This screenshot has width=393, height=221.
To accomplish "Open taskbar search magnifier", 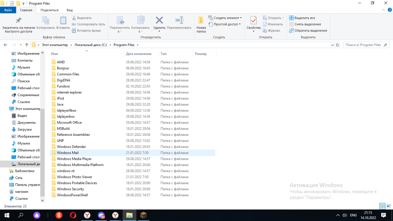I will click(21, 215).
